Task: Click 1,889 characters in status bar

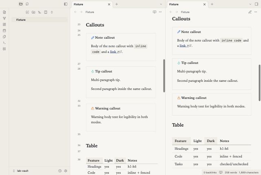Action: pos(249,173)
